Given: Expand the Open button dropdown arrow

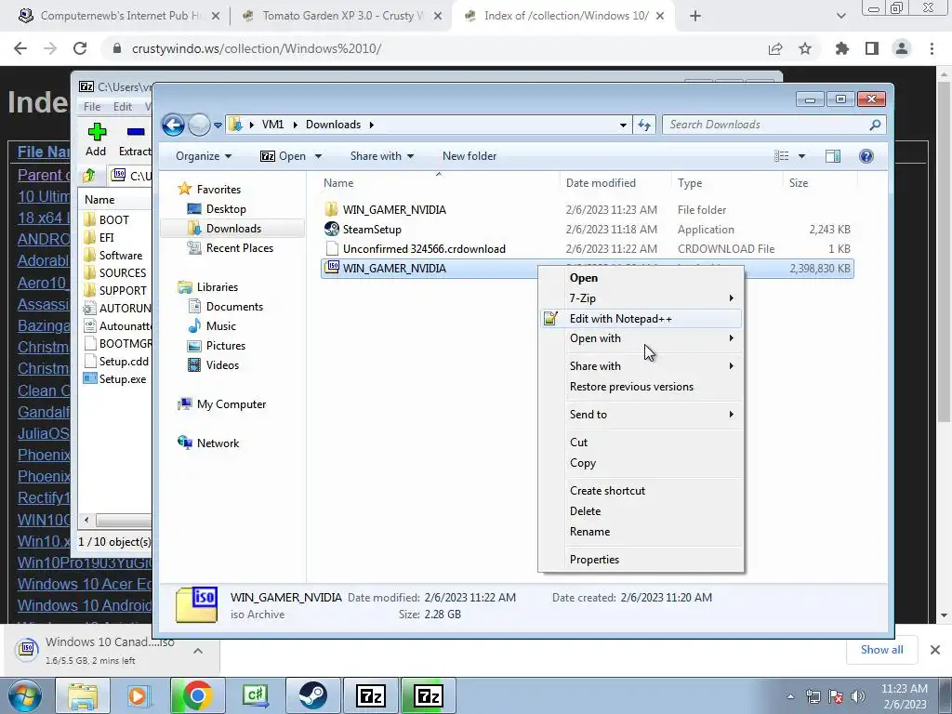Looking at the screenshot, I should point(318,156).
